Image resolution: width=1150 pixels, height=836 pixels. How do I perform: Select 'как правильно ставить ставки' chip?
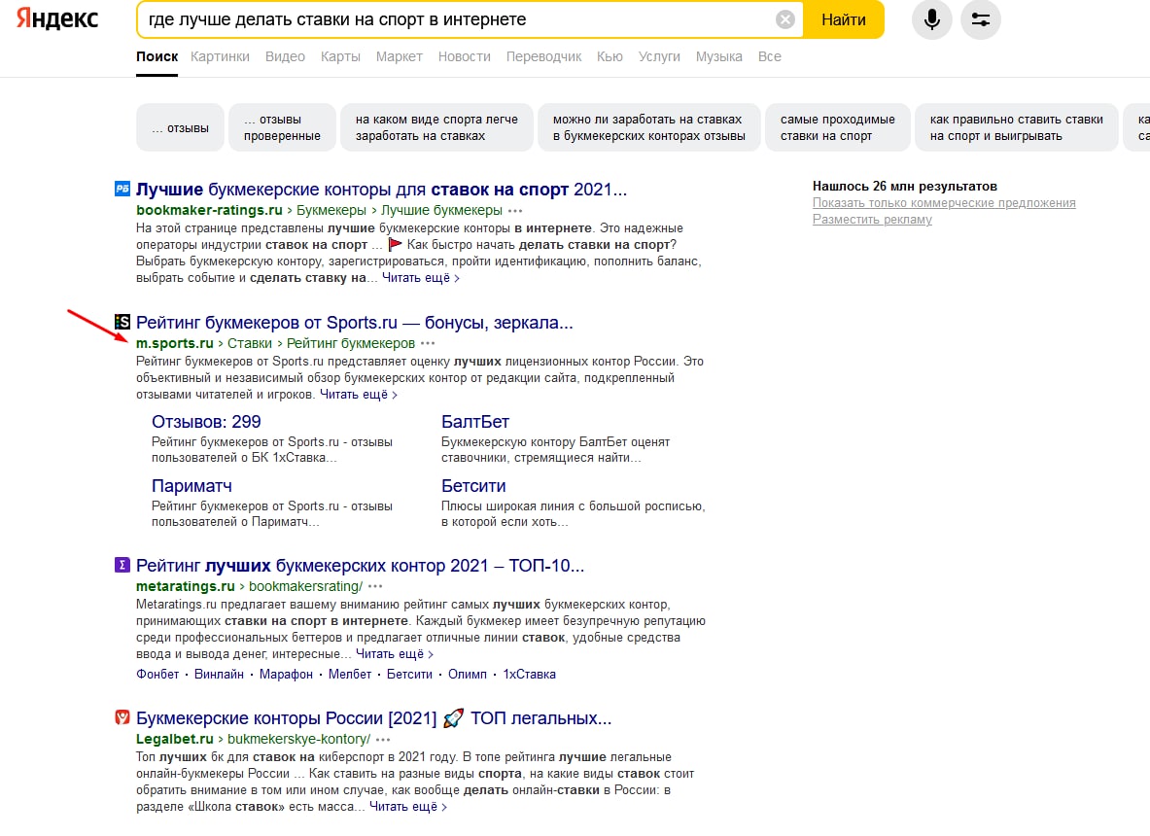coord(1017,127)
